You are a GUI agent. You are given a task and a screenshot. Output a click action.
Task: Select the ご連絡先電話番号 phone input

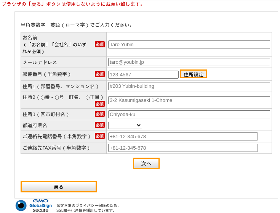183,136
